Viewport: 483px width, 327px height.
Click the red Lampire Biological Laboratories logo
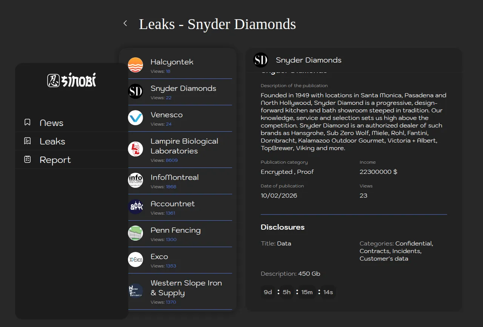point(135,149)
